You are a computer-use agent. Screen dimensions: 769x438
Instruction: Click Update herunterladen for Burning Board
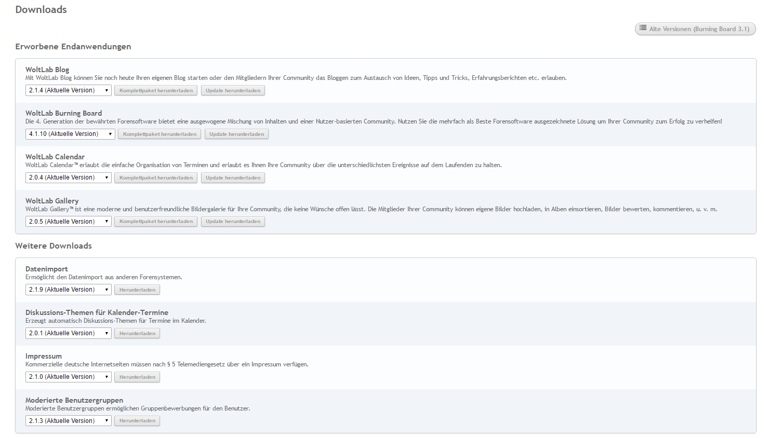tap(236, 134)
